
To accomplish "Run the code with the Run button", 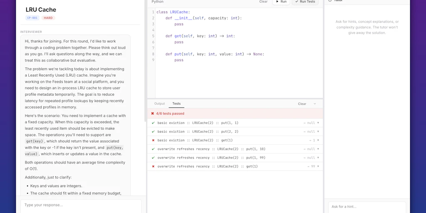I will (x=281, y=2).
